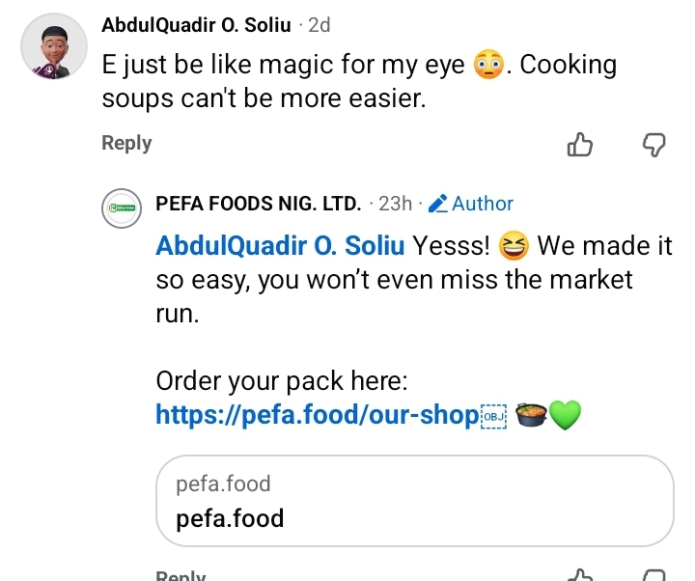Screen dimensions: 695x581
Task: Click the blue AbdulQuadir O. Soliu mention
Action: tap(280, 246)
